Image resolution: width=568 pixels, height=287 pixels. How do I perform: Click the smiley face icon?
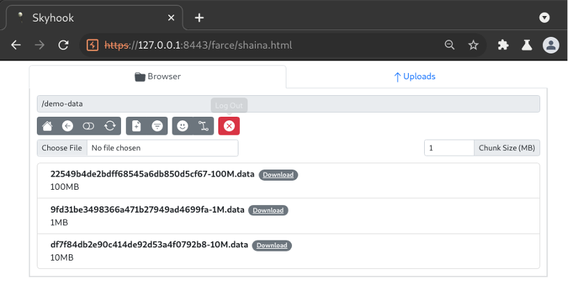click(x=183, y=126)
